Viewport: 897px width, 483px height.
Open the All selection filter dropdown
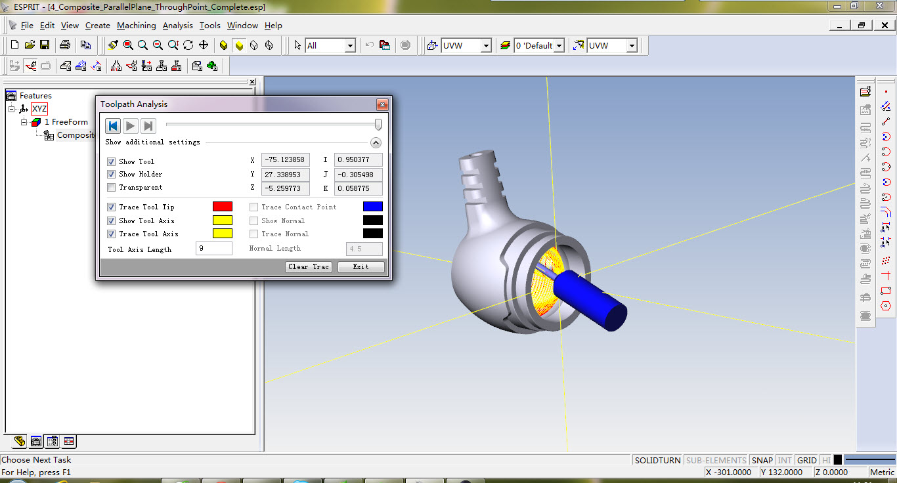(x=349, y=45)
